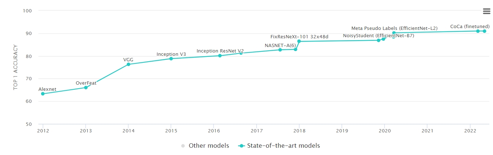This screenshot has height=155, width=493.
Task: Select the FixResNeXt-101 32x48d data point
Action: click(299, 41)
